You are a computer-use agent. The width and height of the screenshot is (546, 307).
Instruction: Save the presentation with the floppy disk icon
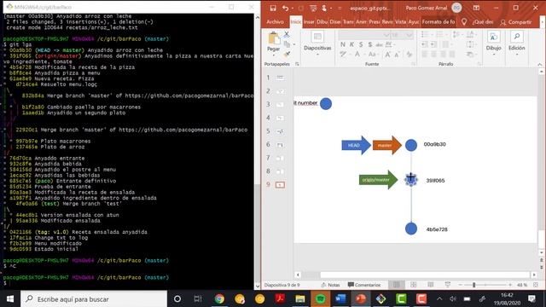273,8
